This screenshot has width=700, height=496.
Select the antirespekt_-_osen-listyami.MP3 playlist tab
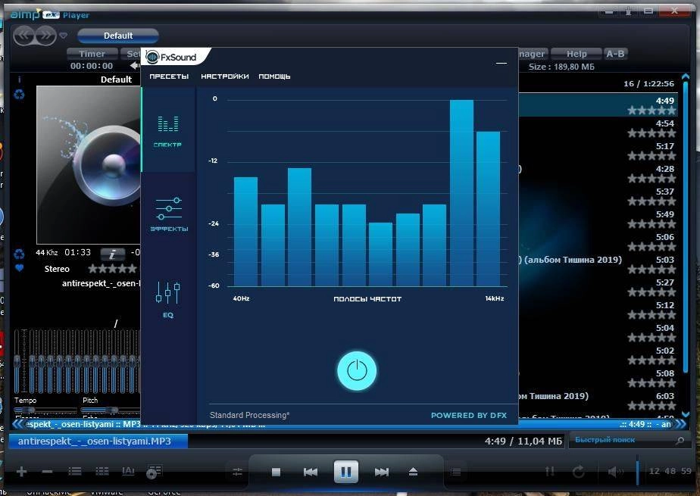(x=98, y=441)
